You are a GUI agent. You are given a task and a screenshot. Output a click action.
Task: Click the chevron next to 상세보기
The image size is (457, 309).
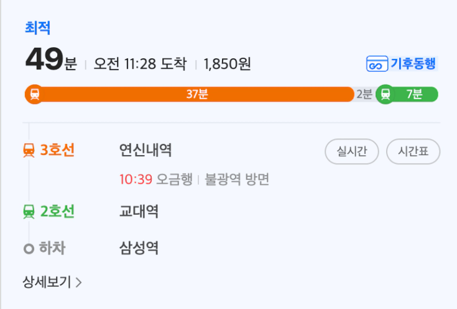point(78,283)
